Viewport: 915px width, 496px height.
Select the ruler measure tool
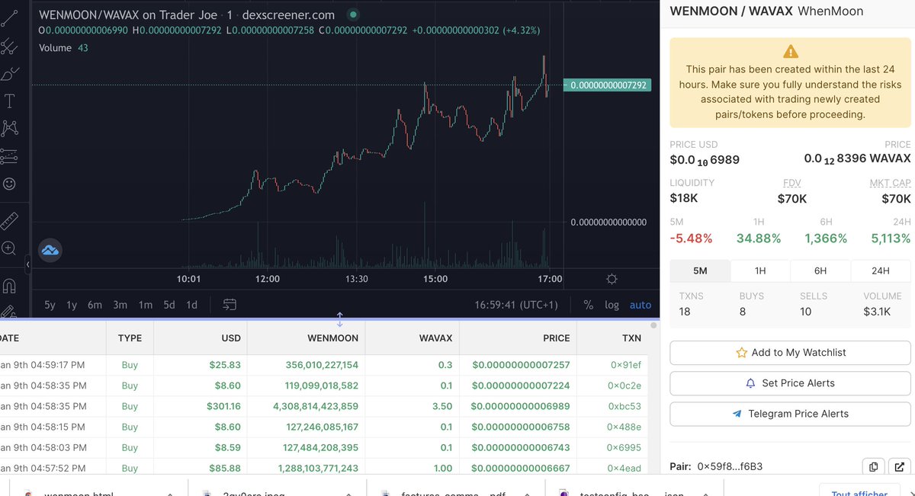(9, 221)
